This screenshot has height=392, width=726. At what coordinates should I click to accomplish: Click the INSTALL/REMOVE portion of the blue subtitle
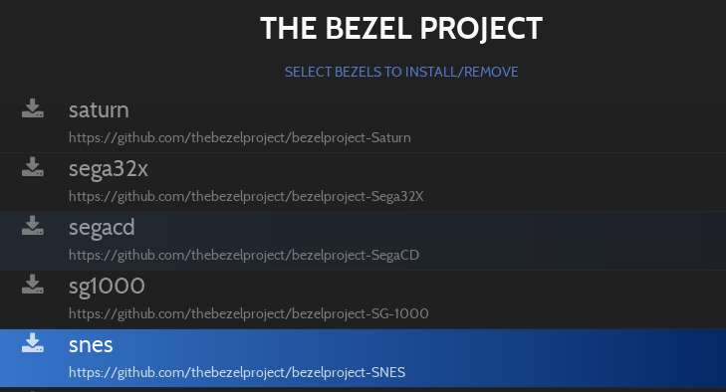coord(462,73)
